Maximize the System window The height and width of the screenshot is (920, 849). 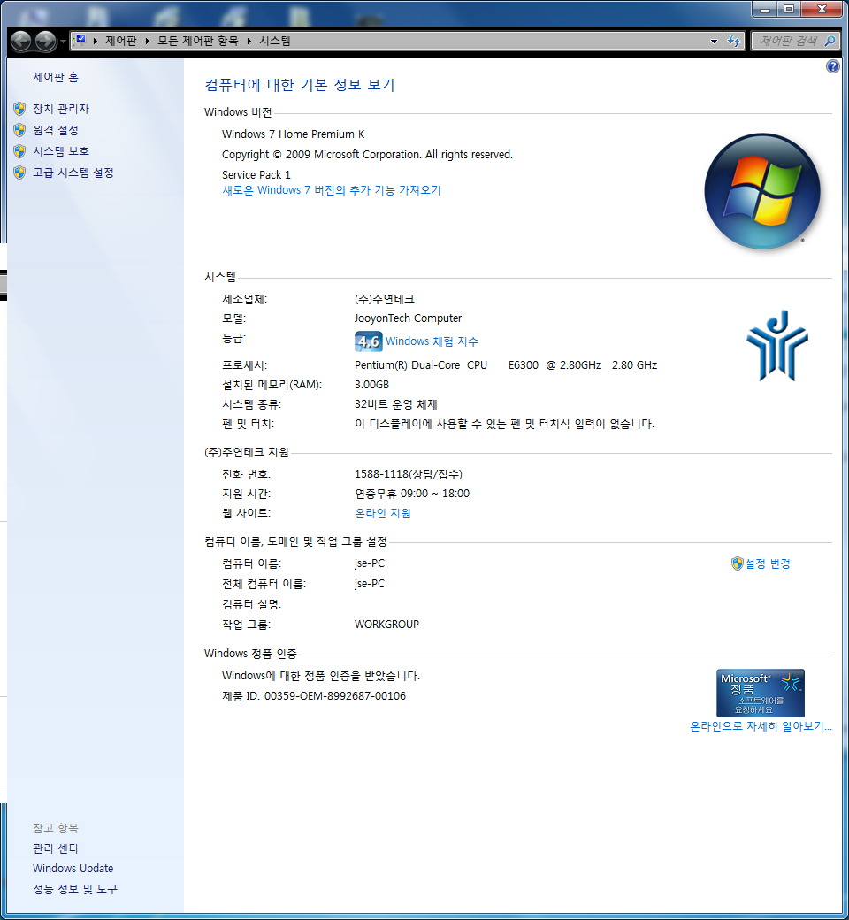click(x=789, y=9)
